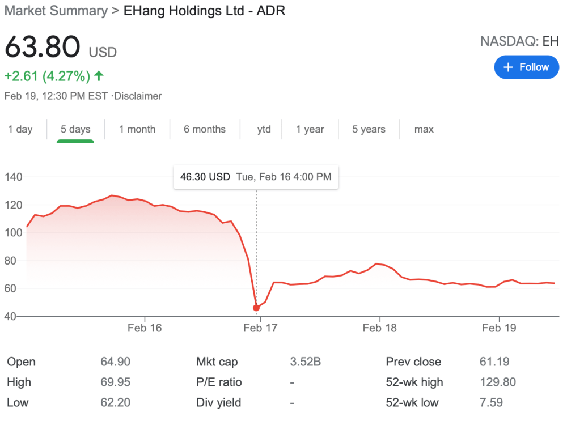The image size is (567, 421).
Task: Select the 1 day tab
Action: (x=20, y=129)
